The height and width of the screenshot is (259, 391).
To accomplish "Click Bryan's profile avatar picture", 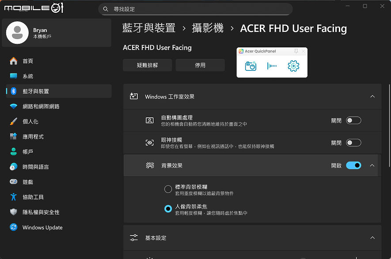I will click(17, 32).
